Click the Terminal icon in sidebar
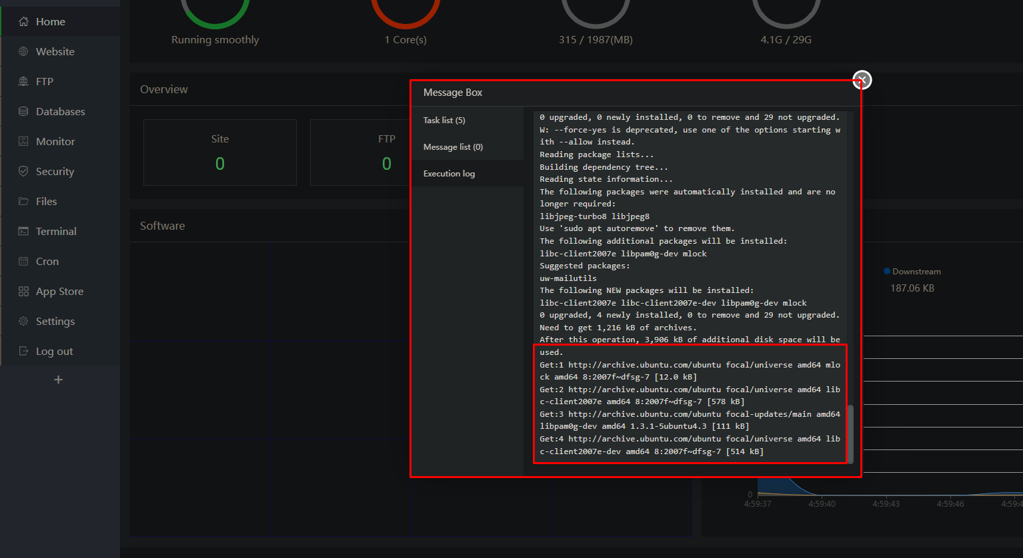This screenshot has width=1023, height=558. tap(23, 232)
